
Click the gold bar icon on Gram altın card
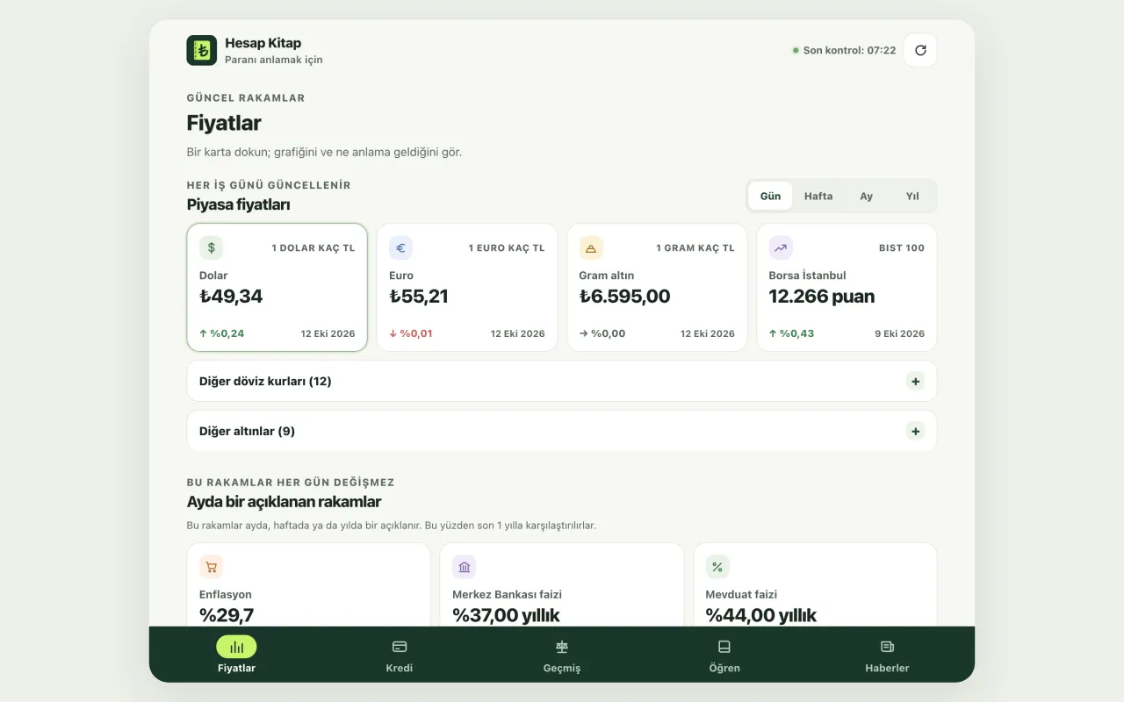point(591,247)
